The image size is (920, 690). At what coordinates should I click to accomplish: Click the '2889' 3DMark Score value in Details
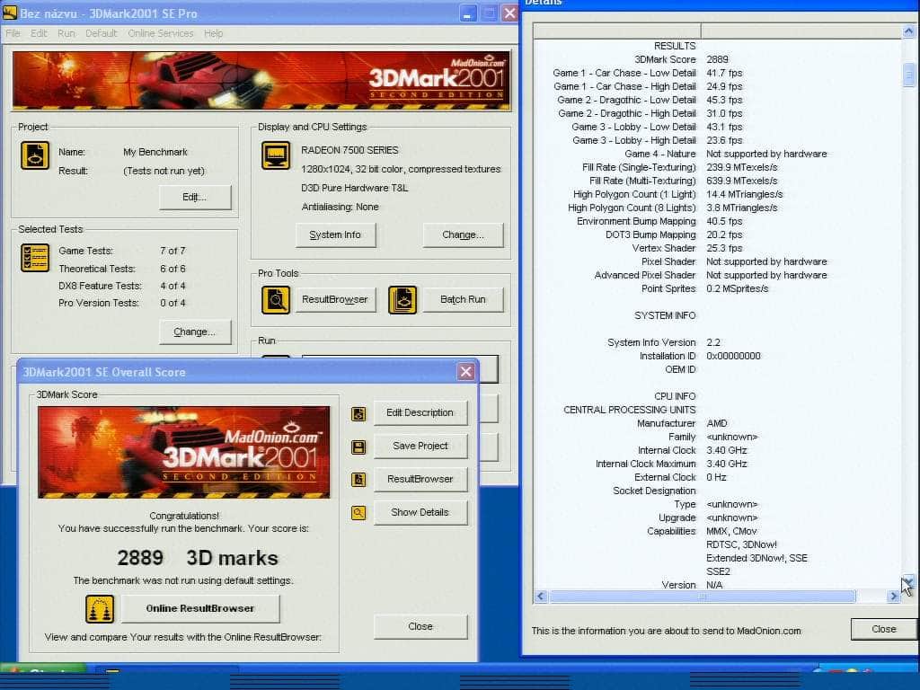tap(717, 59)
